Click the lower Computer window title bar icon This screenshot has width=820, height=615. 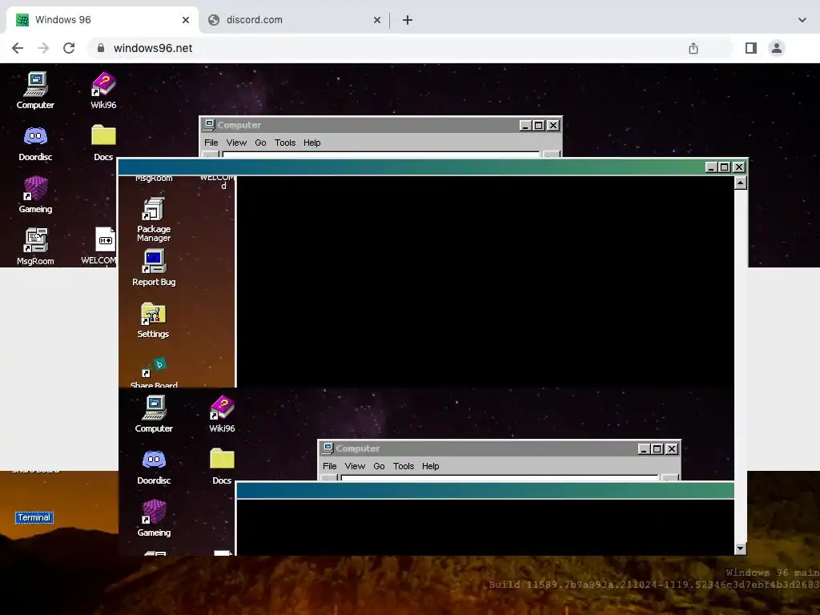pos(328,448)
